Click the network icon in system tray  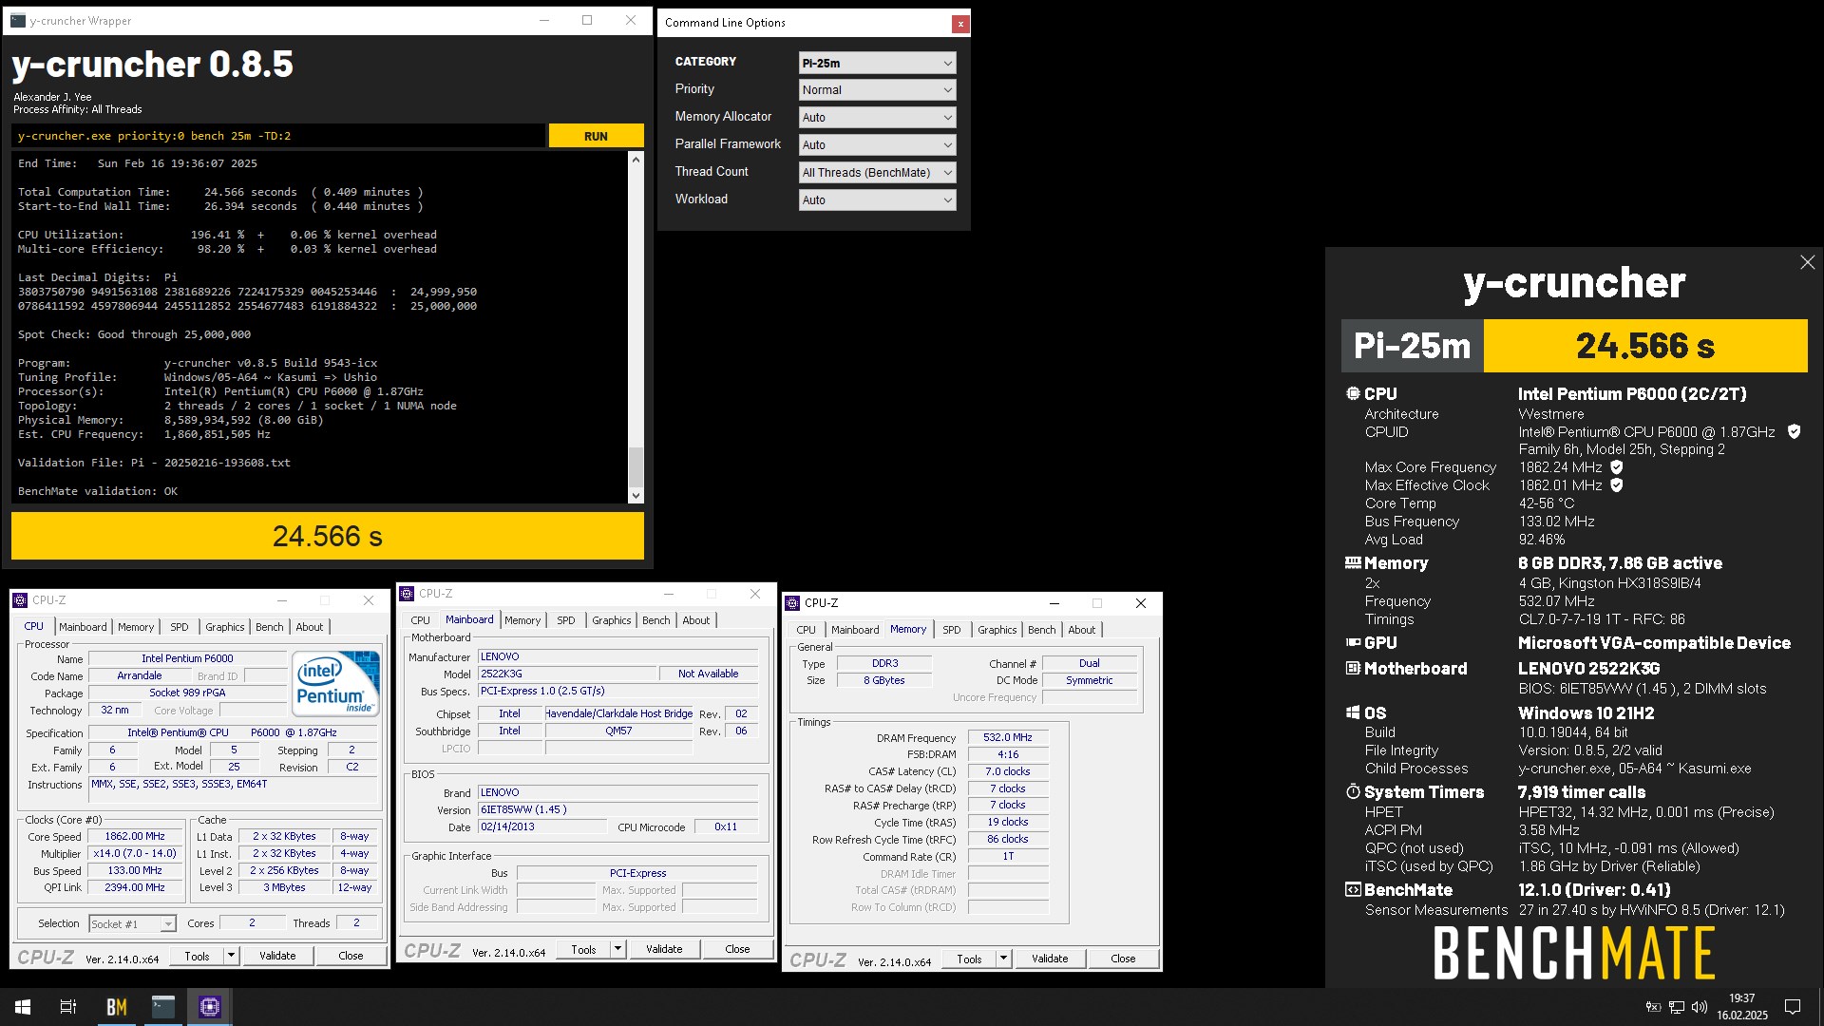(x=1677, y=1007)
